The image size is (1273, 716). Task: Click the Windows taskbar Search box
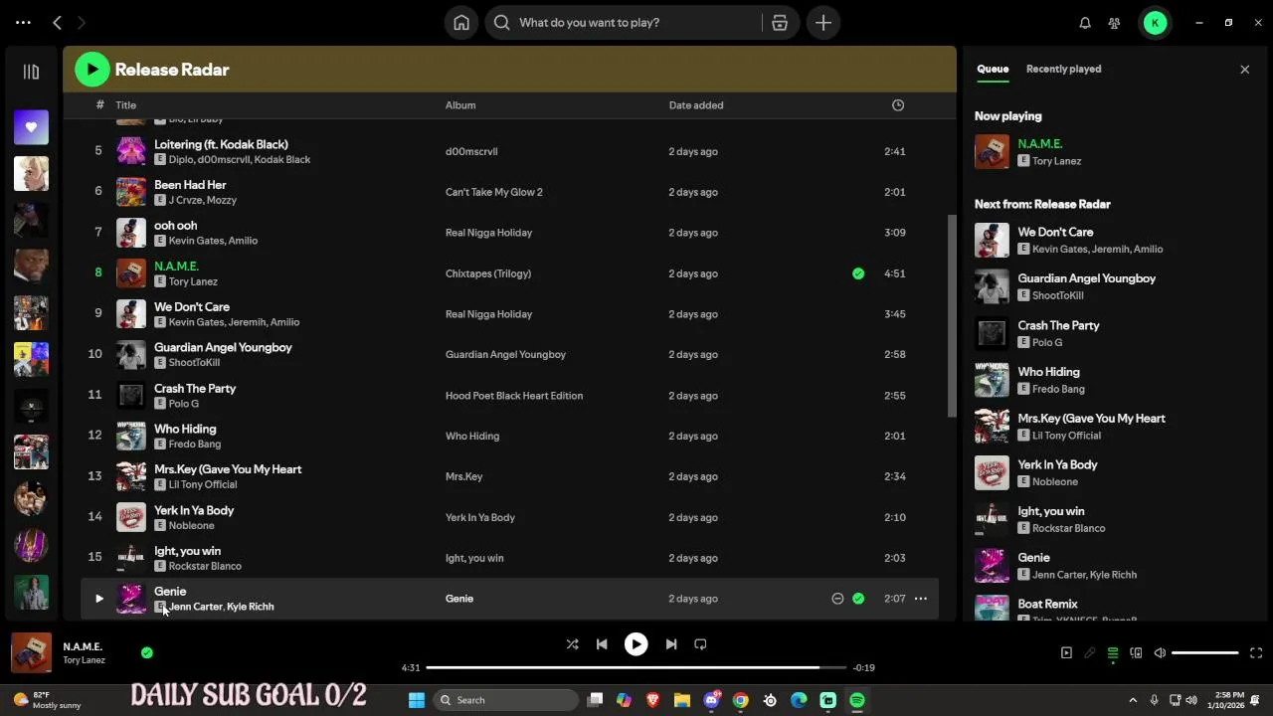point(507,700)
